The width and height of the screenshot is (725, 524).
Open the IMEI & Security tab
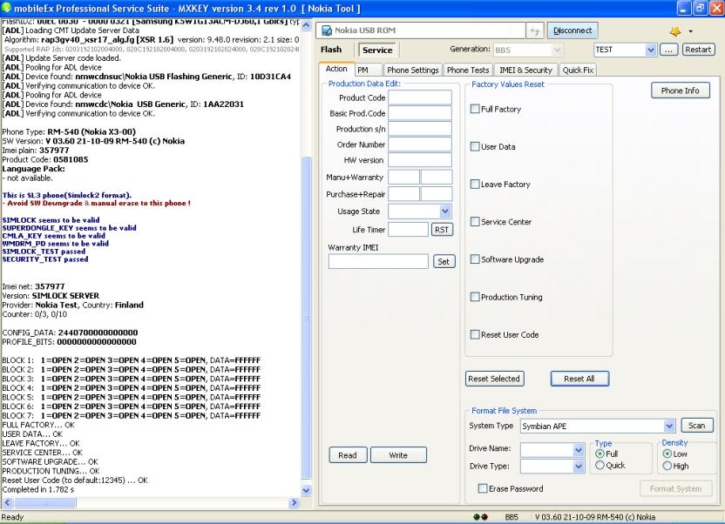[x=525, y=70]
